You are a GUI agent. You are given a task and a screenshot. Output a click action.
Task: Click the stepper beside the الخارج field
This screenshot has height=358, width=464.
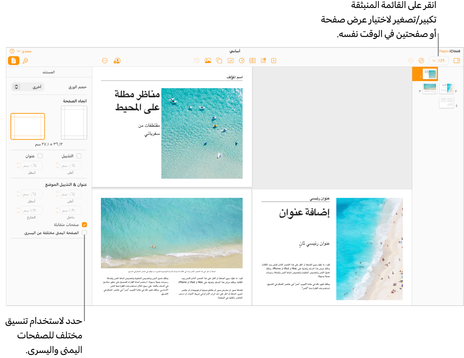click(x=18, y=210)
